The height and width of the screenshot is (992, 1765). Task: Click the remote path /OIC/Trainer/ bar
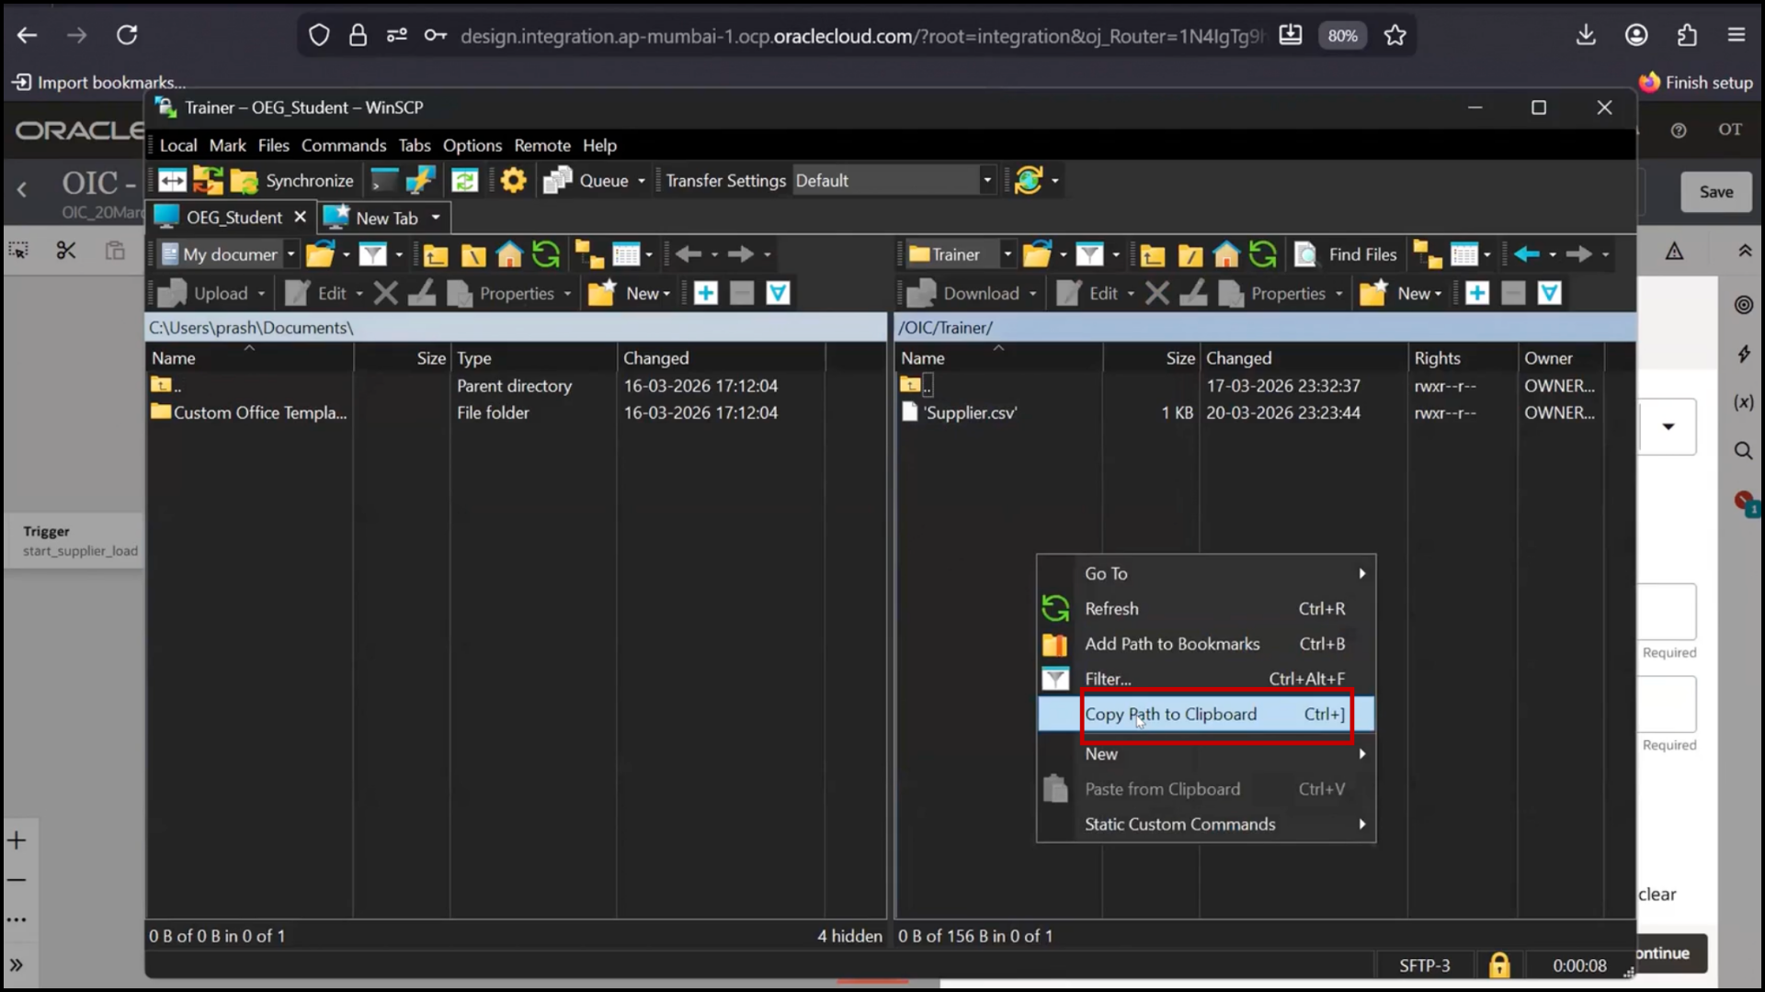pos(1265,328)
